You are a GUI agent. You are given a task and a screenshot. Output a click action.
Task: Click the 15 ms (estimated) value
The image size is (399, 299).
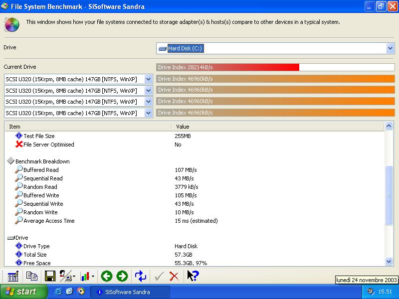[196, 221]
